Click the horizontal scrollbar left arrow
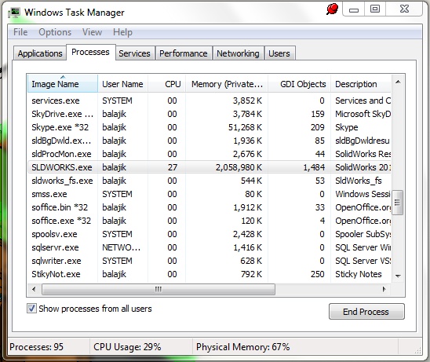The image size is (430, 362). click(34, 289)
